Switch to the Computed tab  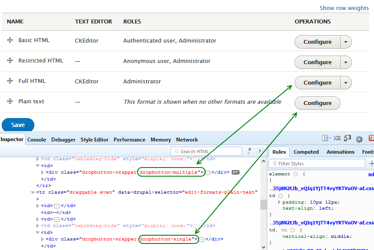pos(306,151)
